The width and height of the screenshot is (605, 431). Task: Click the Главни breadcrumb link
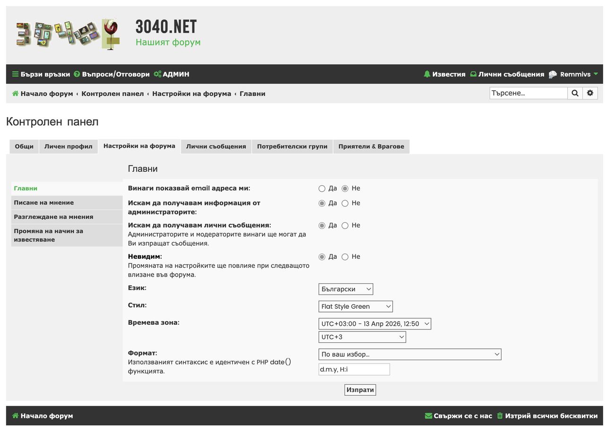252,93
